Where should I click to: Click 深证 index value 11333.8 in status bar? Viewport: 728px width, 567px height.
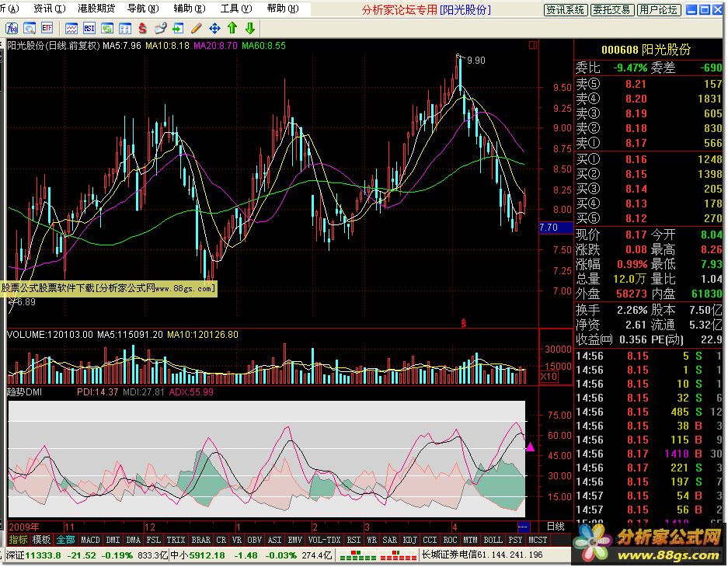[43, 555]
